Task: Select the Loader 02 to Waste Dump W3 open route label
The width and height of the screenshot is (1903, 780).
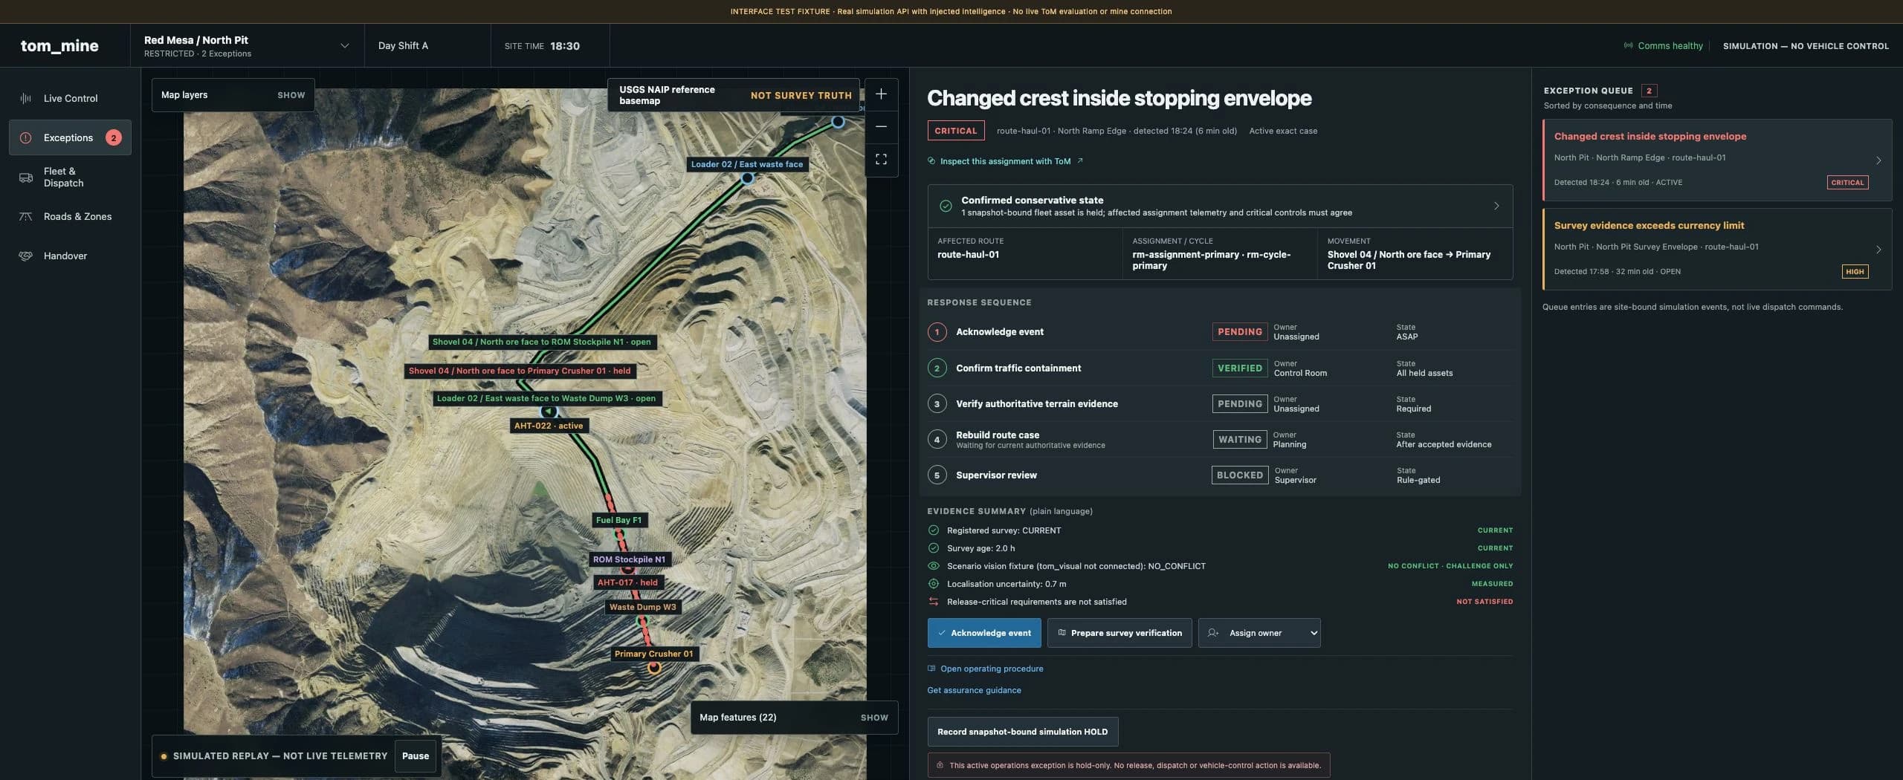Action: coord(546,398)
